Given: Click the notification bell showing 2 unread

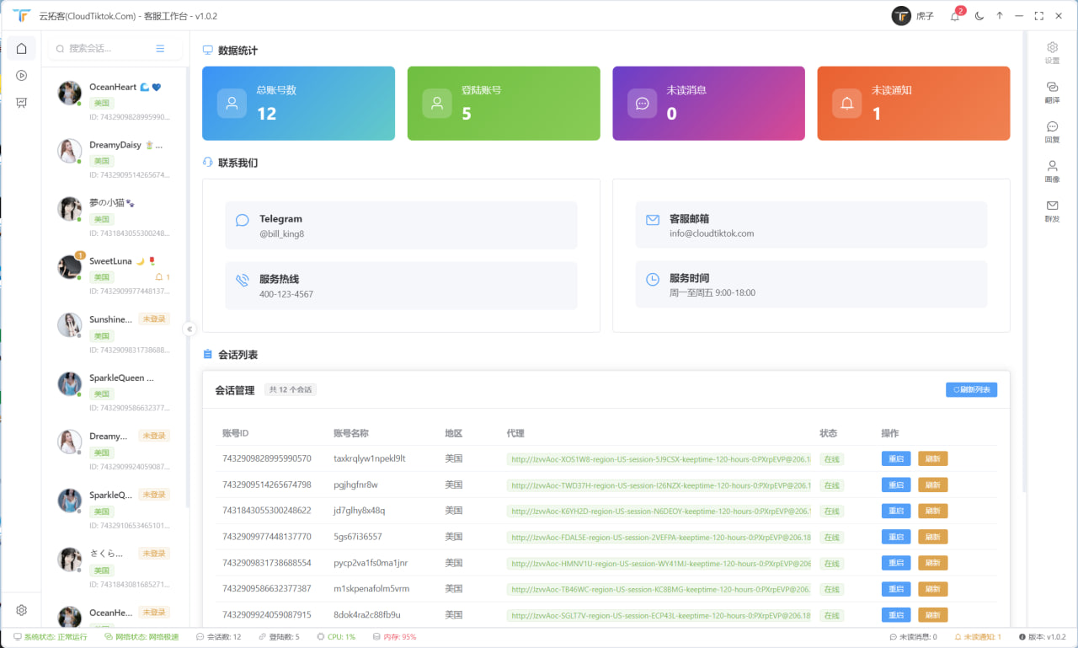Looking at the screenshot, I should (955, 15).
